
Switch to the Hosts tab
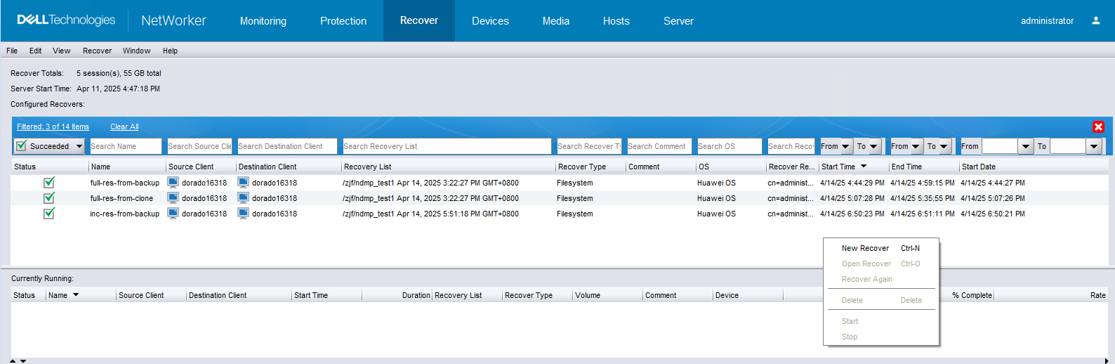(616, 21)
